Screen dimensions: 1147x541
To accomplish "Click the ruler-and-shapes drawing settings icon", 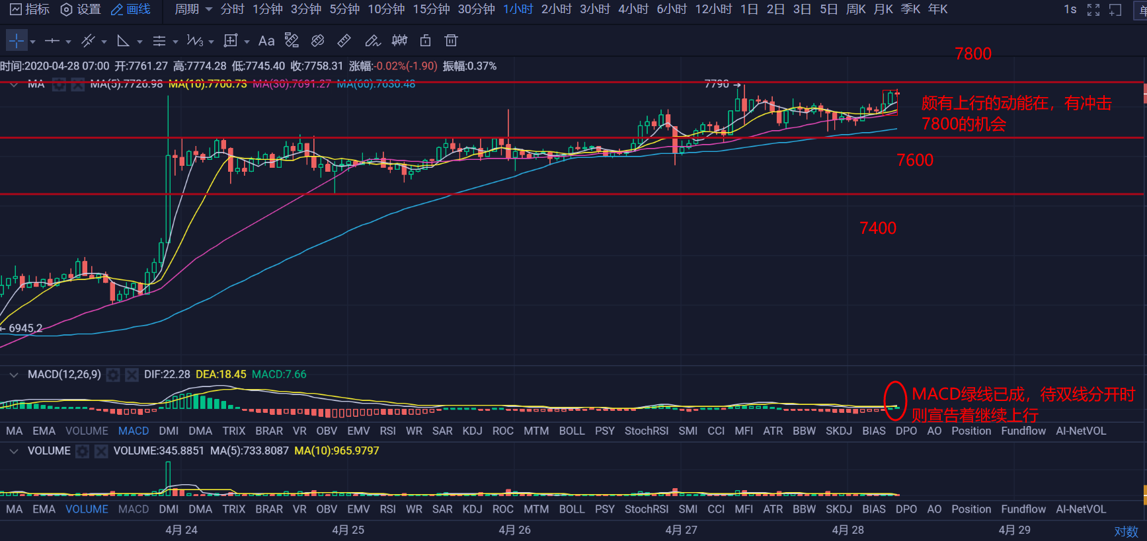I will coord(292,41).
